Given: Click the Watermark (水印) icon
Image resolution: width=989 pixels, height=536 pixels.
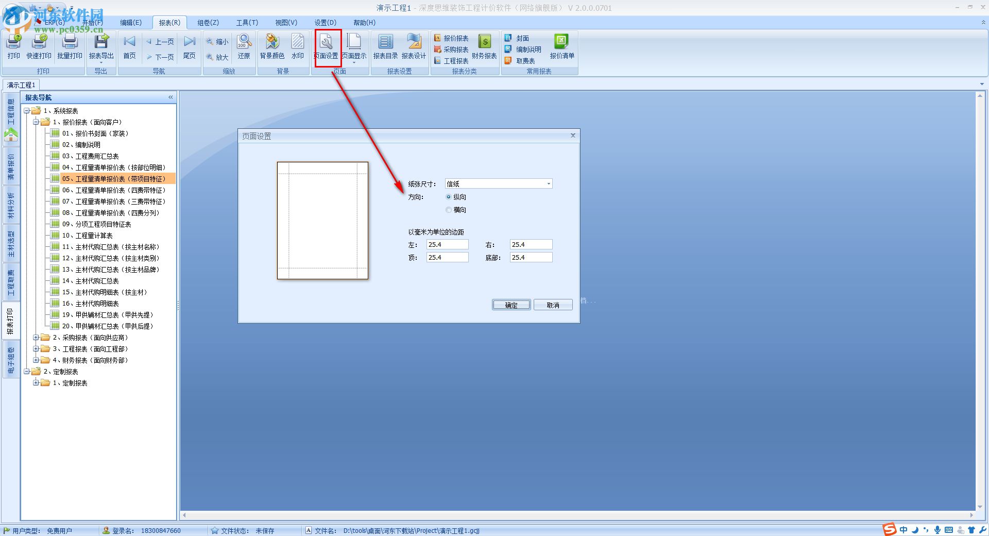Looking at the screenshot, I should point(298,46).
